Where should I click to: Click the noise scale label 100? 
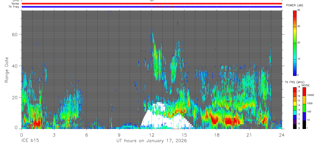(x=309, y=111)
